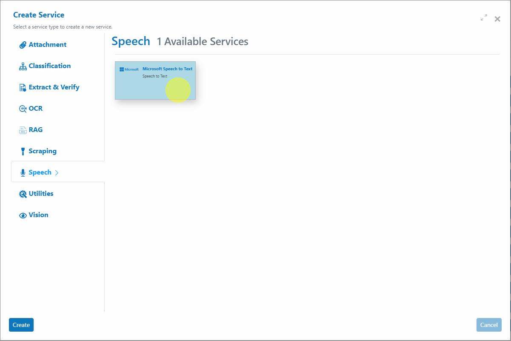Click the Speech to Text card description
Screen dimensions: 511x341
pyautogui.click(x=155, y=76)
